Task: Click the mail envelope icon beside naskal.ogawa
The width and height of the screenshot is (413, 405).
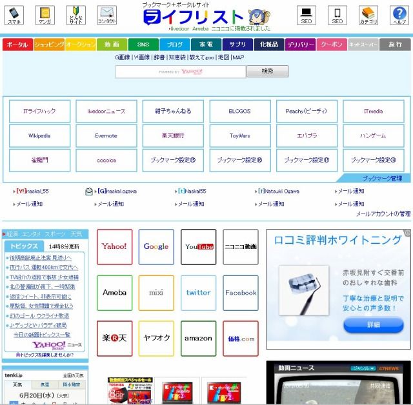Action: (x=89, y=192)
